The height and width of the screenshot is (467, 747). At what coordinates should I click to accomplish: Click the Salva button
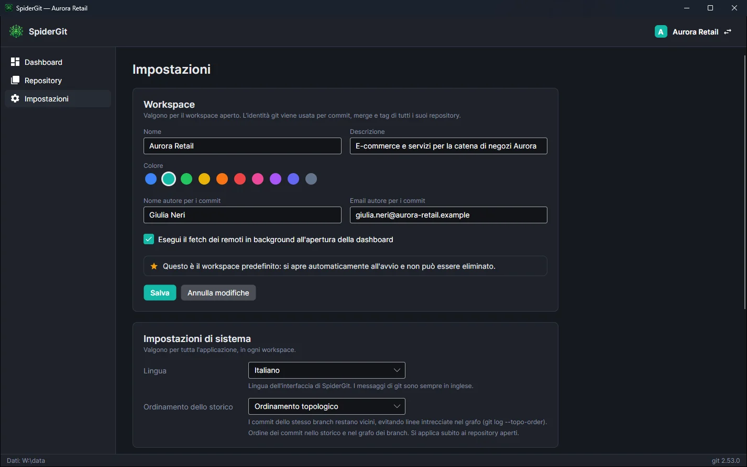point(160,293)
